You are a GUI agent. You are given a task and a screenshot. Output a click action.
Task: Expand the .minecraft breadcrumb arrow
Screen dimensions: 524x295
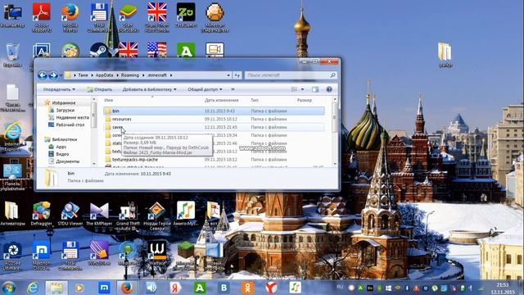pos(171,75)
